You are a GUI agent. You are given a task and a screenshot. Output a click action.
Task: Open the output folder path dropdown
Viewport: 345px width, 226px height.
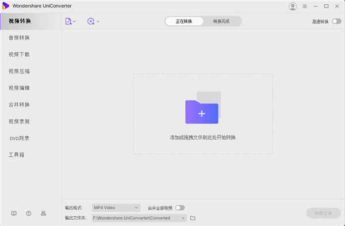139,218
